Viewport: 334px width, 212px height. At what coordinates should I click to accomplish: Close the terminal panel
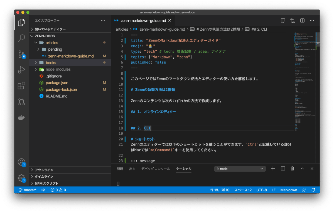[312, 169]
